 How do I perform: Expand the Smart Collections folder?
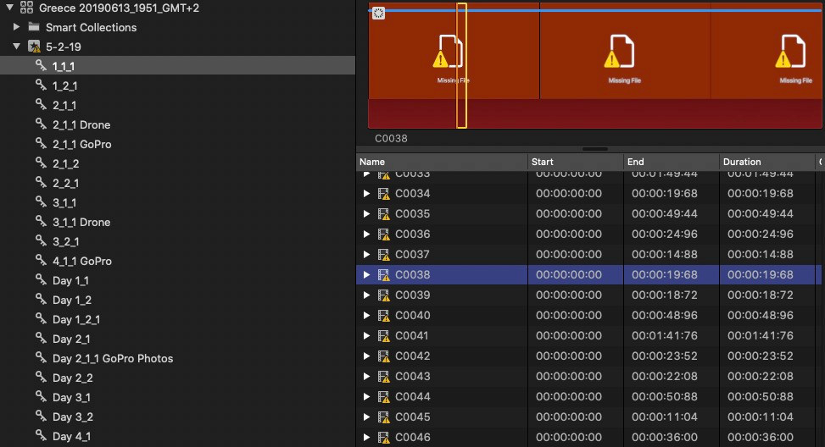pos(16,27)
